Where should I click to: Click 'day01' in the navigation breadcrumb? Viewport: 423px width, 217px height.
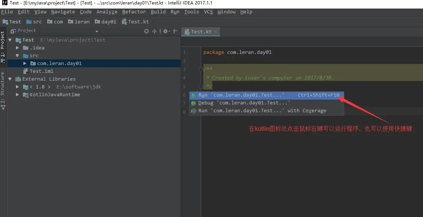coord(109,22)
